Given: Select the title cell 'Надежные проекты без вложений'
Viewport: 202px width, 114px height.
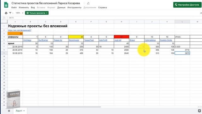Looking at the screenshot, I should (38, 26).
